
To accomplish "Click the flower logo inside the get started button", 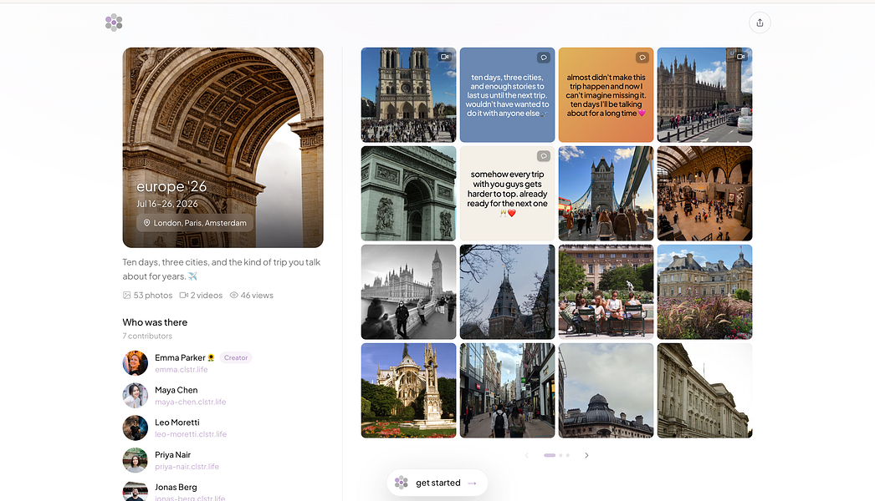I will pos(402,483).
